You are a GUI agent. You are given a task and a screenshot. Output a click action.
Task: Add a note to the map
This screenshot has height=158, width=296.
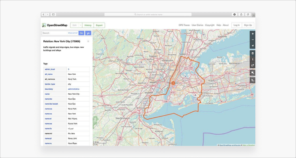[253, 73]
